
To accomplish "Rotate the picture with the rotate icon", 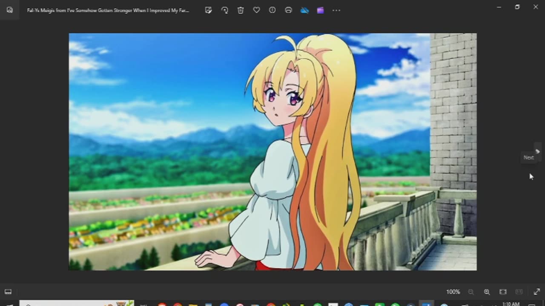I will (224, 10).
